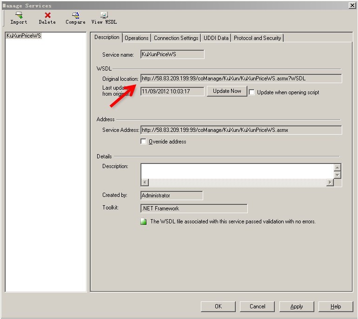
Task: Open Help with the Help button
Action: click(x=336, y=306)
